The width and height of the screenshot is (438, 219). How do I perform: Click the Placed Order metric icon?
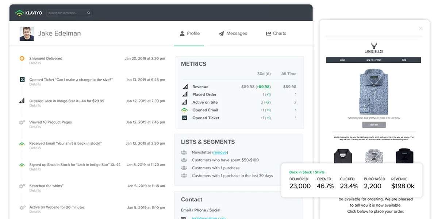(185, 95)
